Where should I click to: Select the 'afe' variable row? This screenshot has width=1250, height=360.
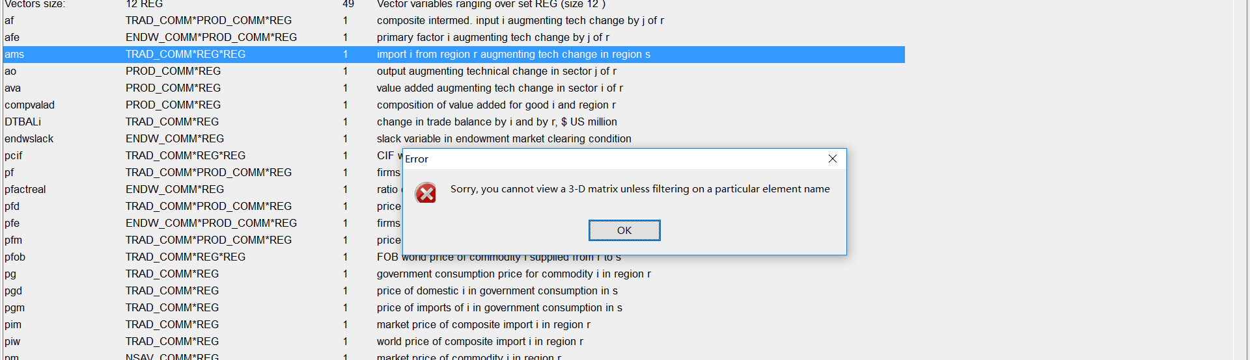coord(12,38)
